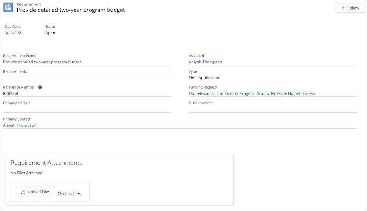The width and height of the screenshot is (367, 211).
Task: Click the Assigned label
Action: tap(196, 56)
